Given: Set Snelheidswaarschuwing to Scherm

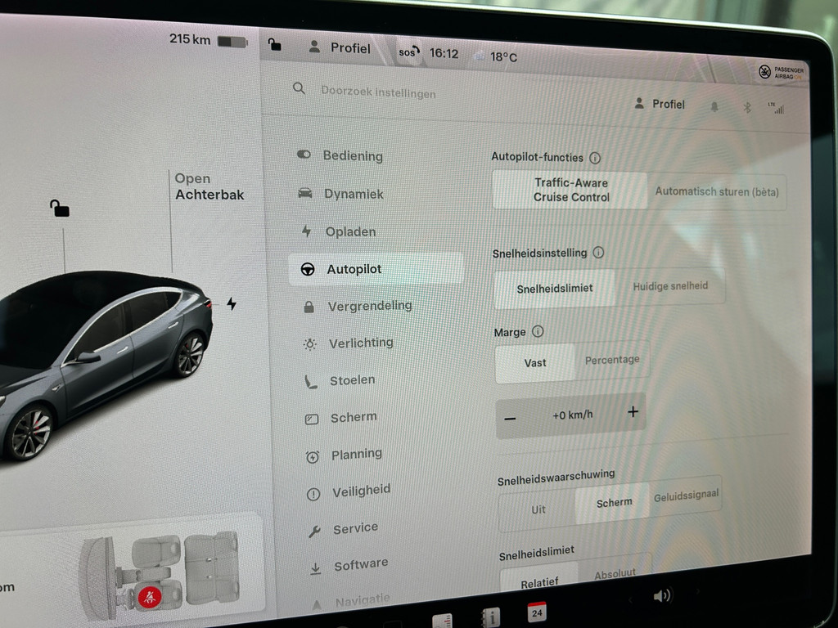Looking at the screenshot, I should coord(614,503).
